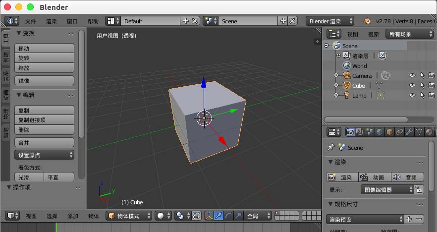Screen dimensions: 437x232
Task: Open the Constraints properties chain icon
Action: tap(399, 132)
